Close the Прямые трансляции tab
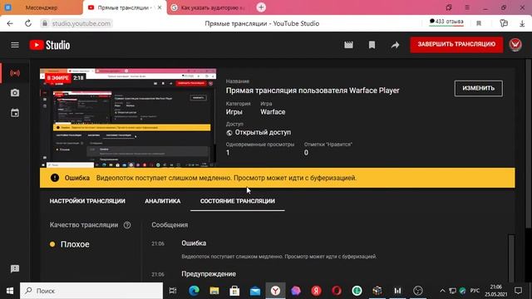 click(x=160, y=7)
